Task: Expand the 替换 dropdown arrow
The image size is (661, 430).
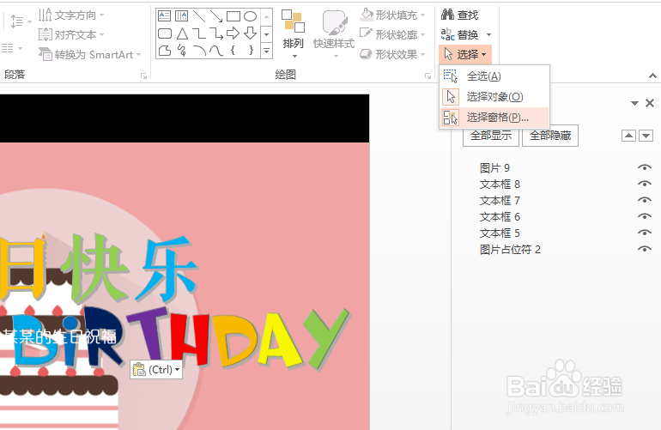Action: pyautogui.click(x=488, y=34)
